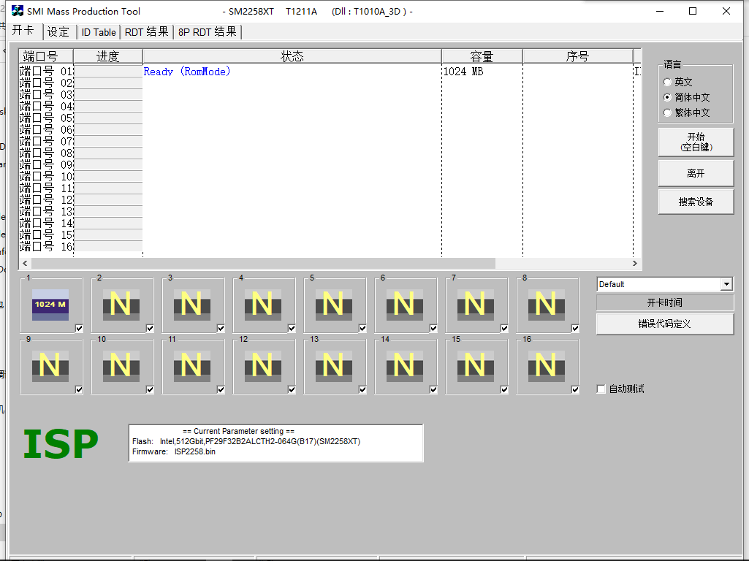Click the port 4 N drive icon
The height and width of the screenshot is (561, 749).
pyautogui.click(x=263, y=305)
